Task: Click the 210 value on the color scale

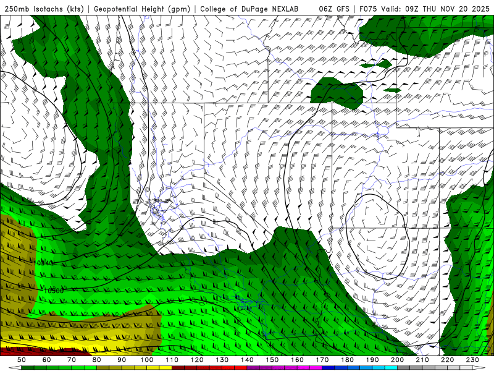Action: [422, 360]
